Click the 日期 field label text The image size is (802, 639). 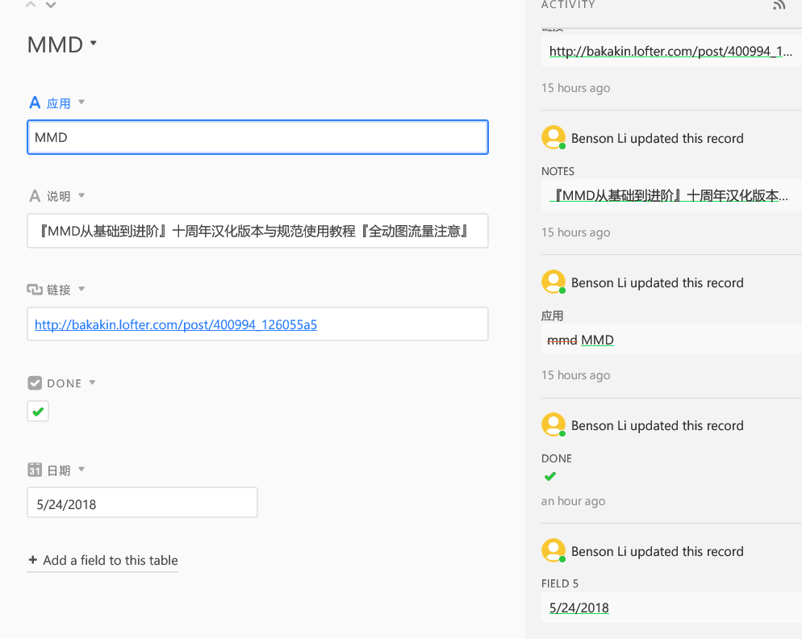[x=58, y=470]
